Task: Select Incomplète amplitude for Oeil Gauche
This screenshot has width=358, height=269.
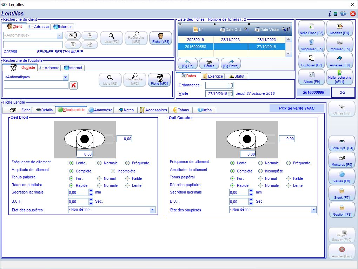Action: 260,171
